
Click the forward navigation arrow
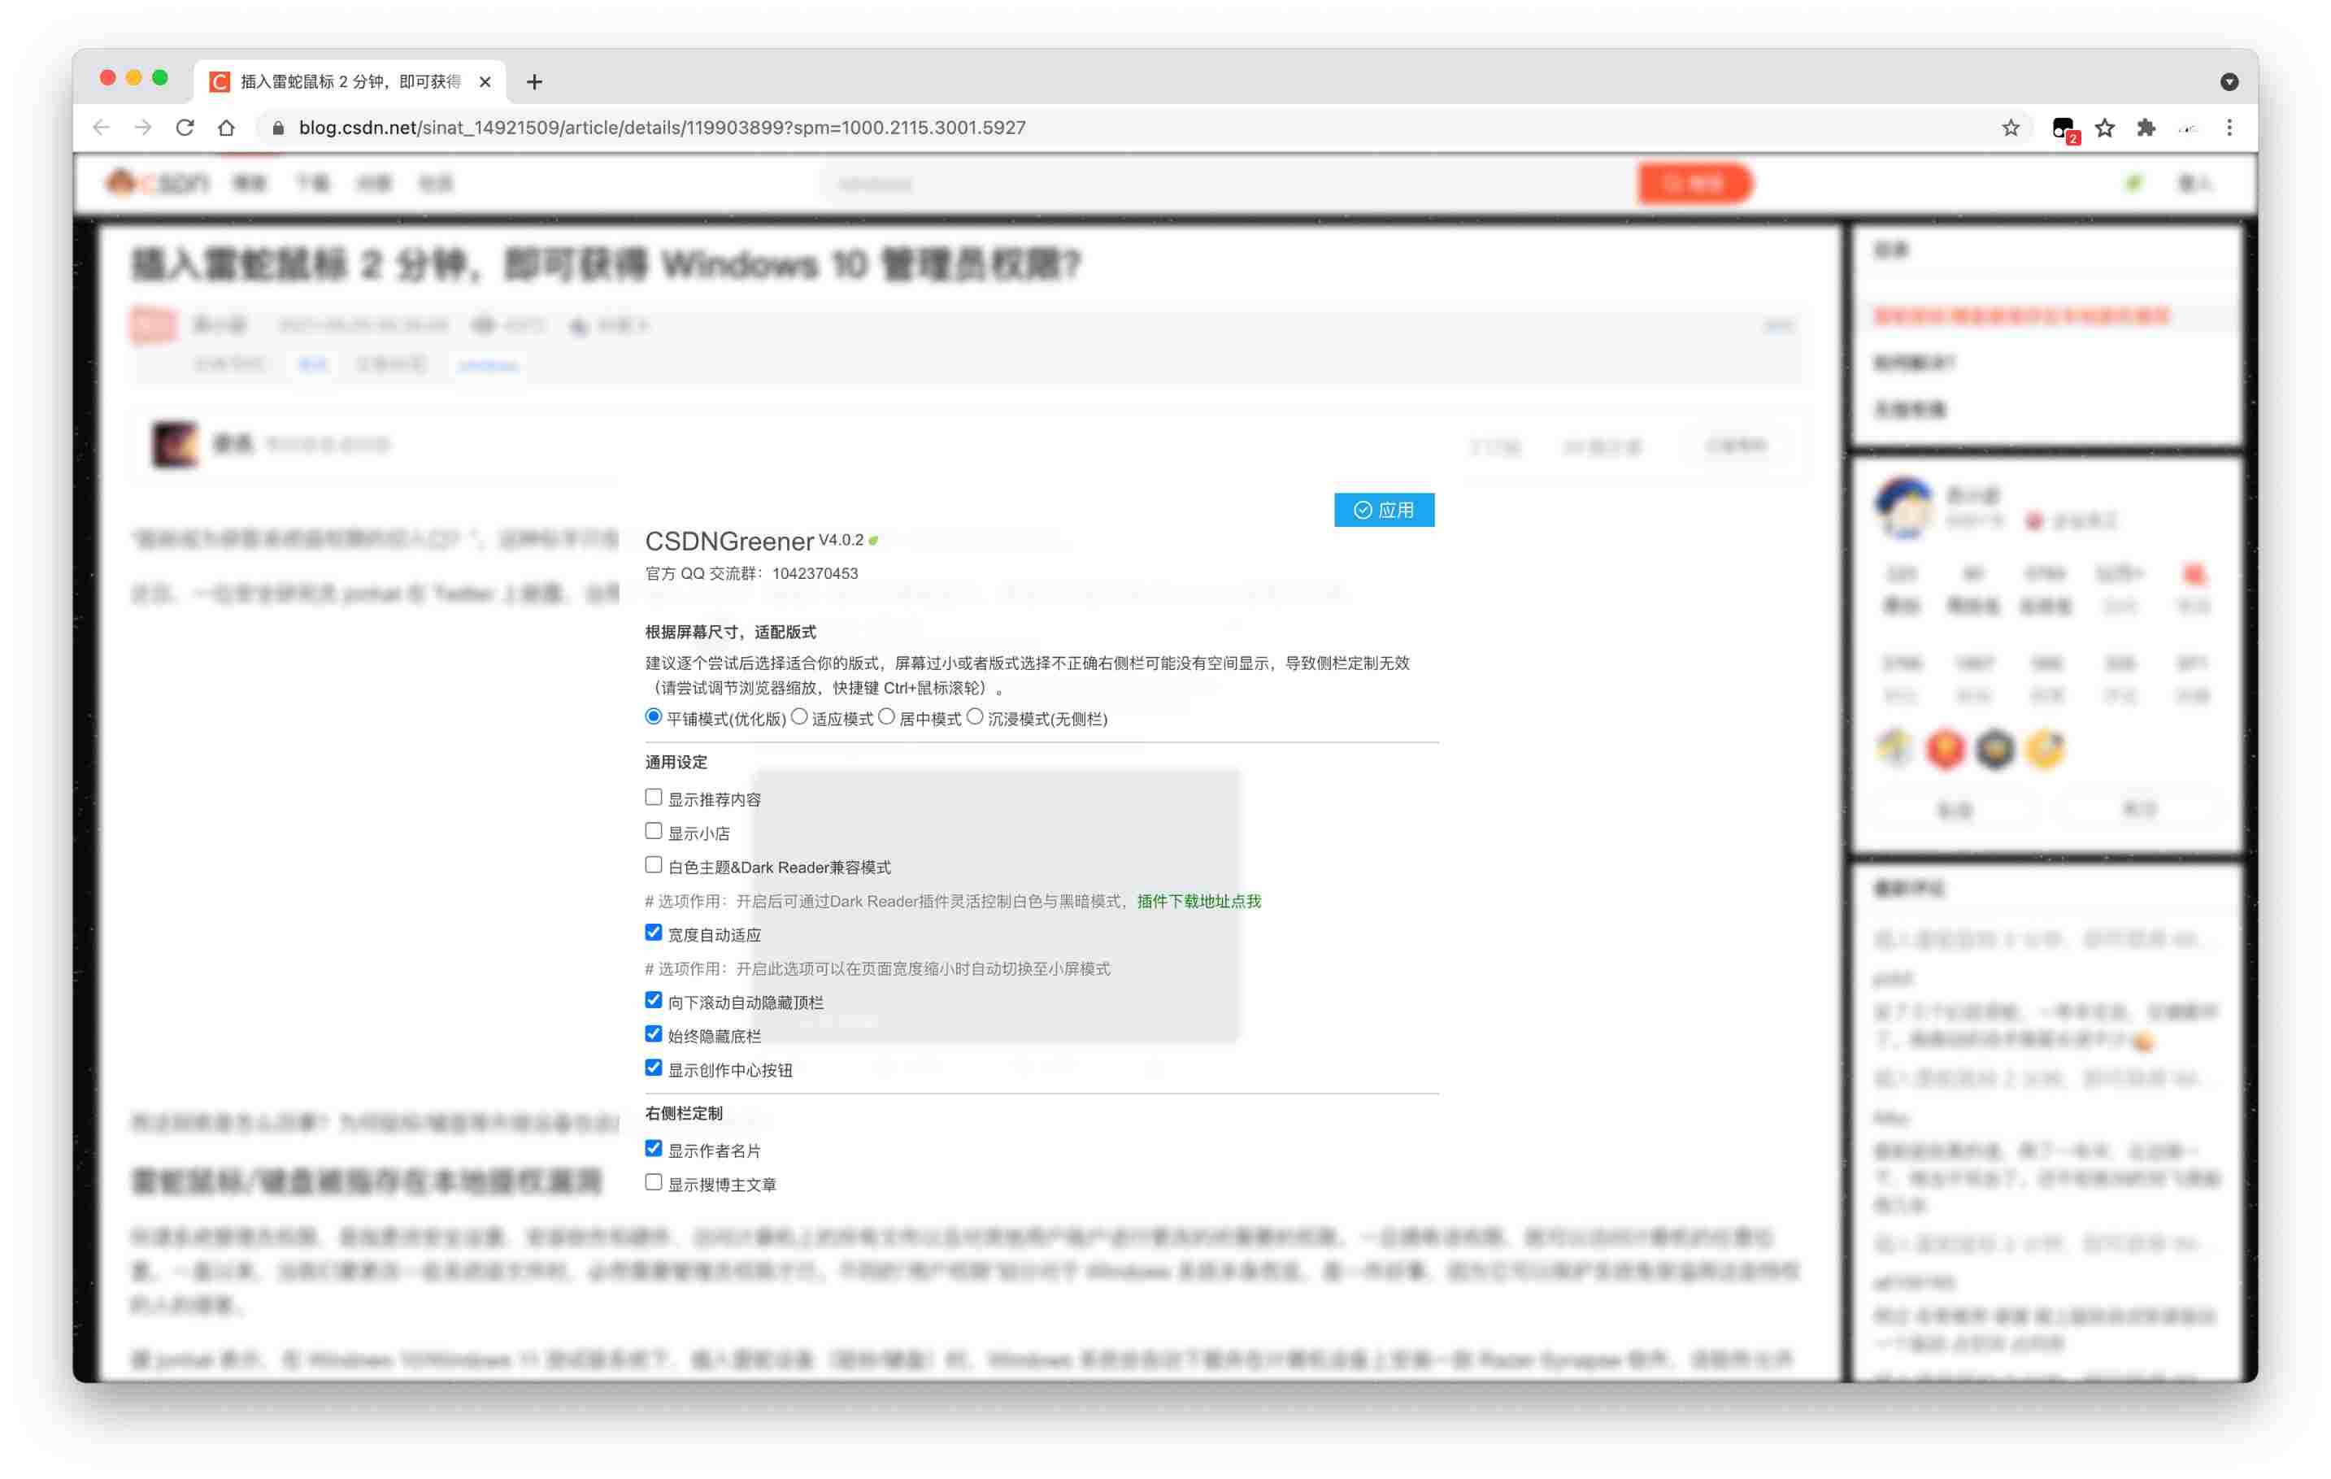tap(143, 127)
